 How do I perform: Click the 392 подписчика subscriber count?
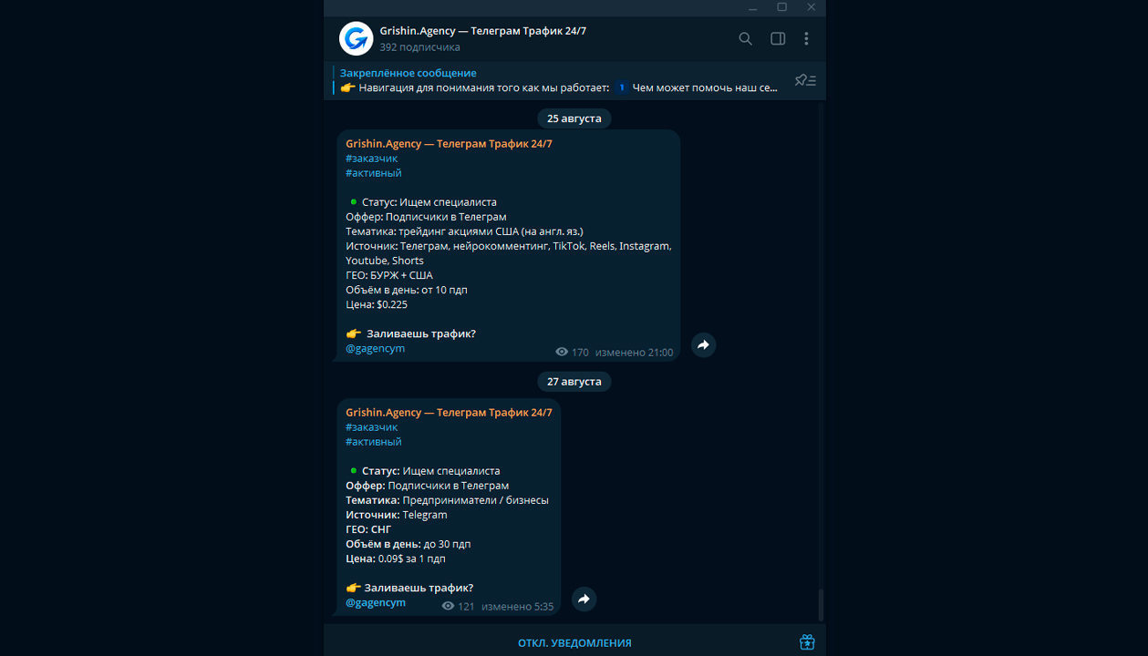419,47
